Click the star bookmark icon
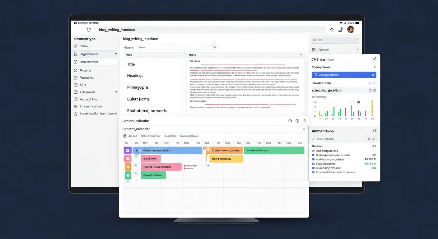438x239 pixels. click(332, 30)
